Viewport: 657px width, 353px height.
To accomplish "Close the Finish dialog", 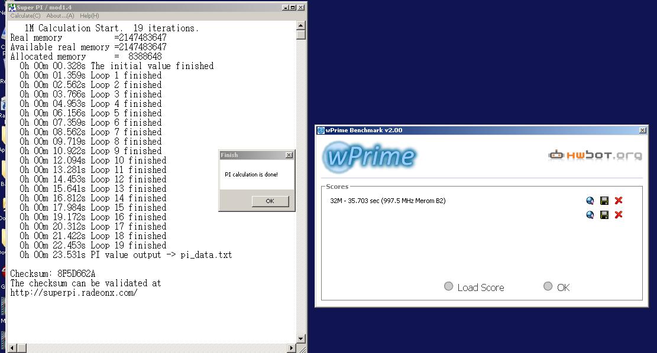I will click(289, 155).
